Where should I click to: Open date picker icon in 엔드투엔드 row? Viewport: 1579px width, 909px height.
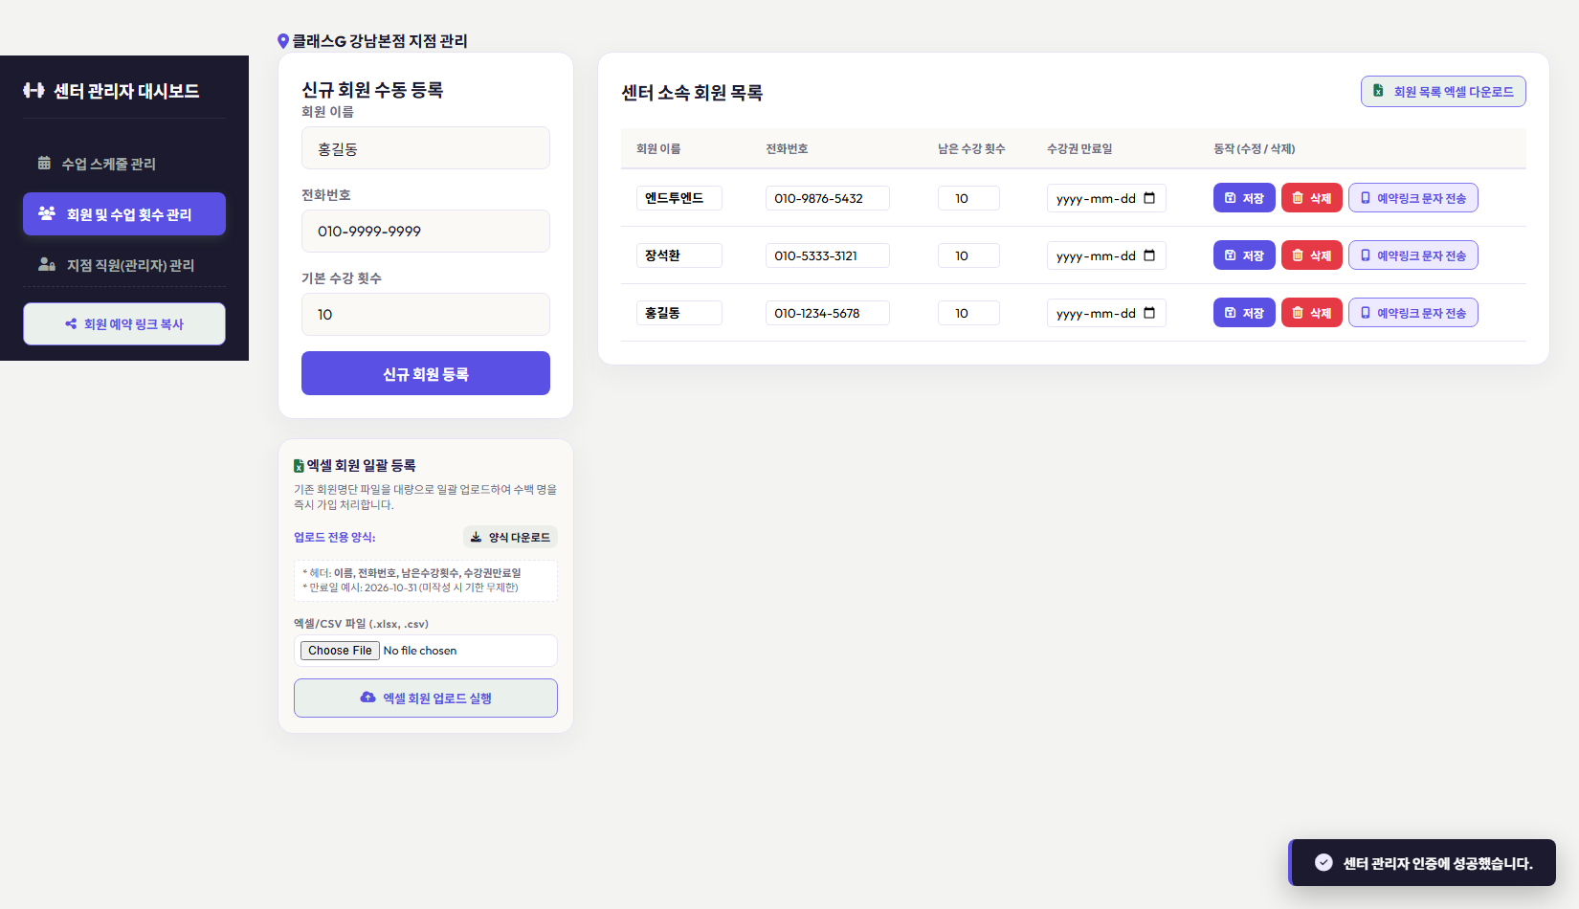1149,198
